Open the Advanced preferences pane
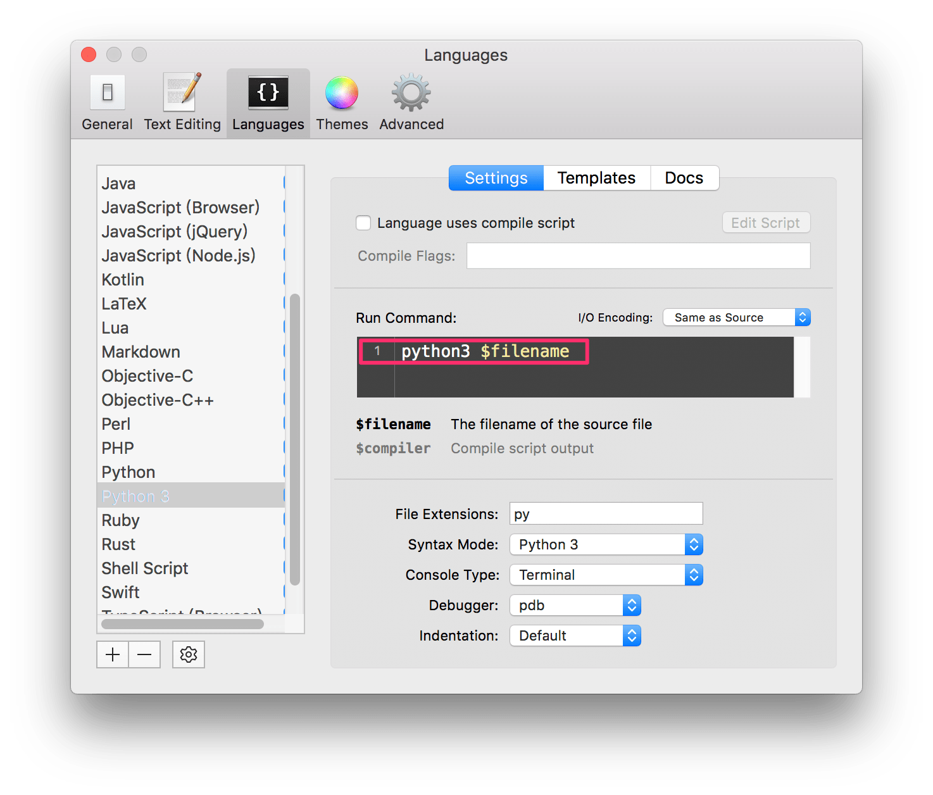 pos(410,101)
